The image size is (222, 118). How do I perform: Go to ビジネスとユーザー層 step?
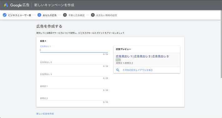tap(19, 15)
